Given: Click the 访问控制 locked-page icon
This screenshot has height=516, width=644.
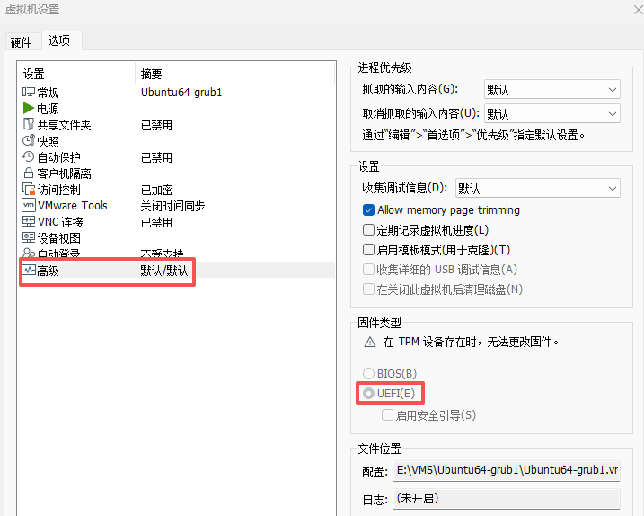Looking at the screenshot, I should click(x=29, y=189).
